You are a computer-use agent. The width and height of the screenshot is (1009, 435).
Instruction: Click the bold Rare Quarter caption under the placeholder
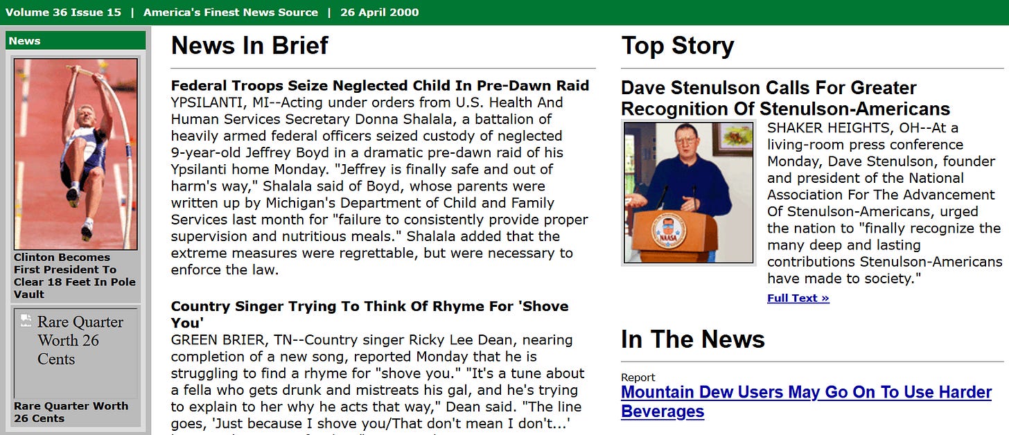71,412
